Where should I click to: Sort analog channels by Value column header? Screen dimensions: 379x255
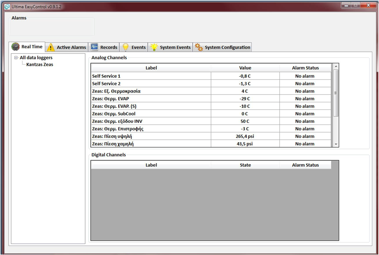(x=245, y=68)
